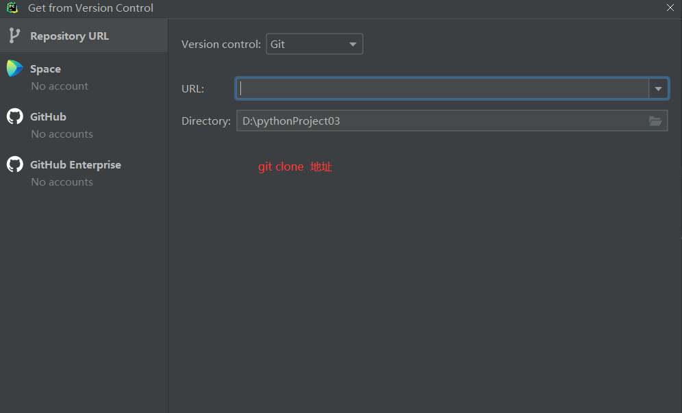
Task: Open the GitHub tab label
Action: [48, 116]
